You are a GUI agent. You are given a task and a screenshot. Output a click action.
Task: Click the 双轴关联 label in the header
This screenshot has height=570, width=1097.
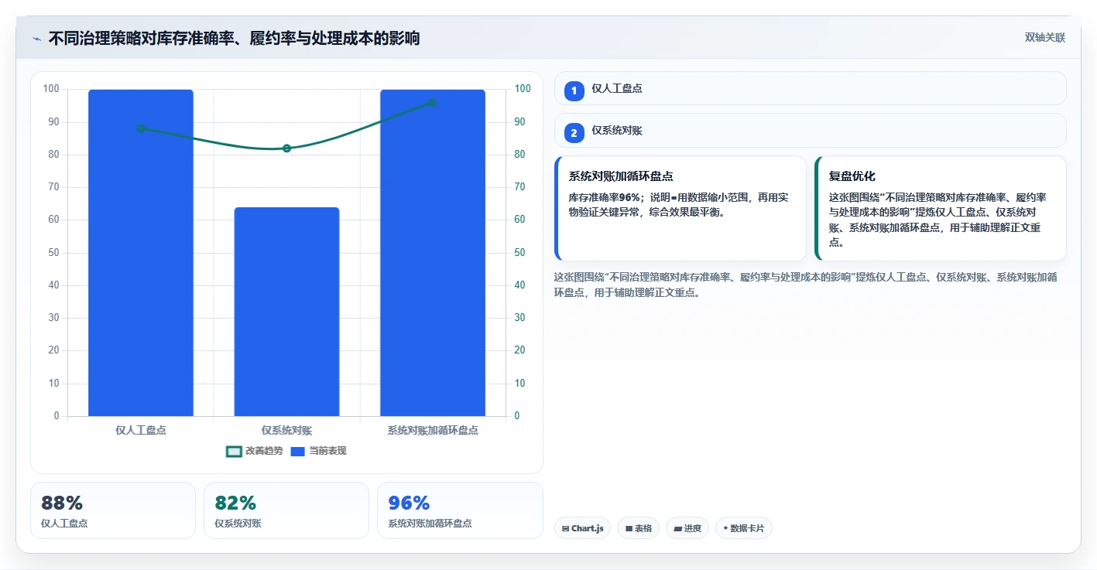point(1045,38)
